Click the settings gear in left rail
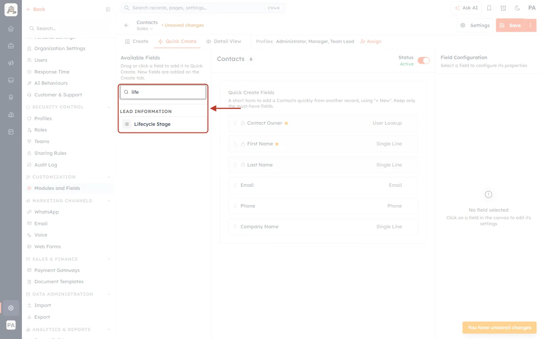This screenshot has height=339, width=542. click(x=11, y=308)
